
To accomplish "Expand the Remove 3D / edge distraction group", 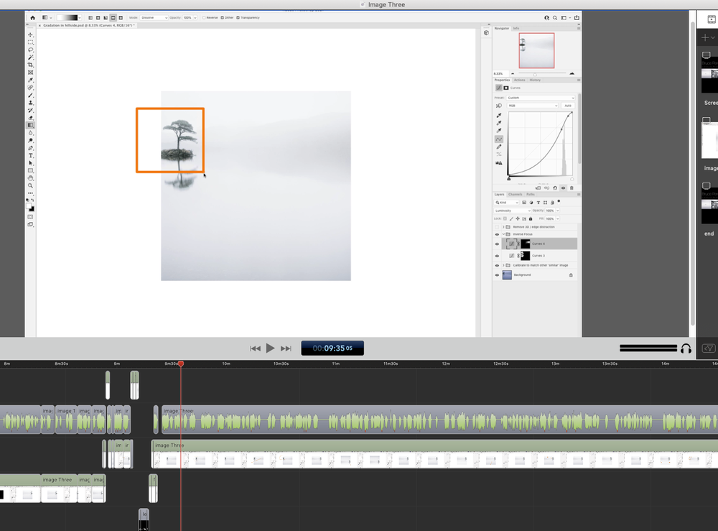I will click(x=503, y=227).
